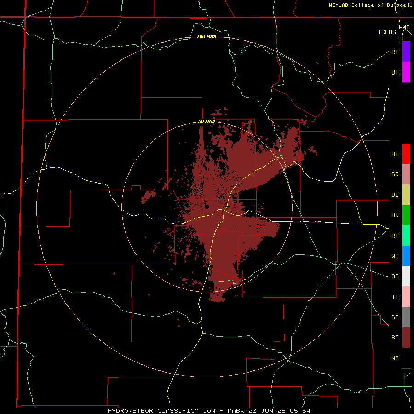414x414 pixels.
Task: Click the DS white legend swatch
Action: pos(406,276)
